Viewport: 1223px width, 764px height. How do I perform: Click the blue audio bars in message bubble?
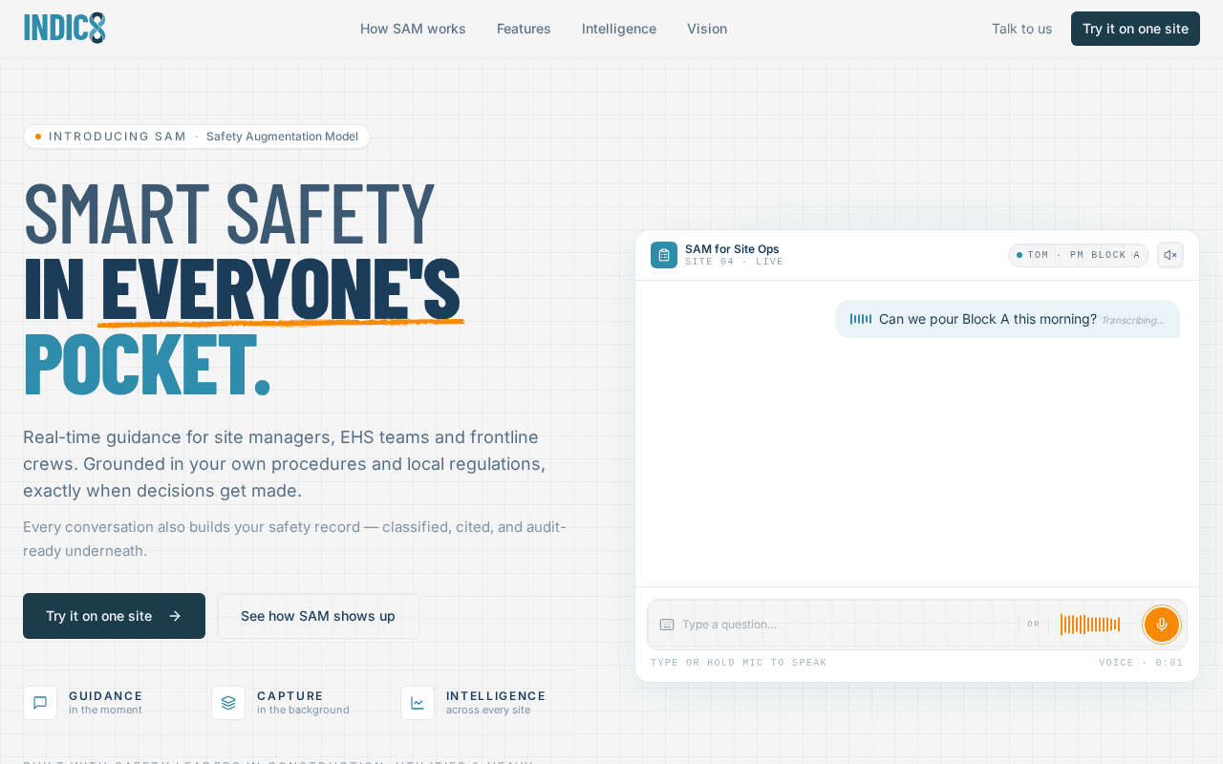(x=861, y=319)
